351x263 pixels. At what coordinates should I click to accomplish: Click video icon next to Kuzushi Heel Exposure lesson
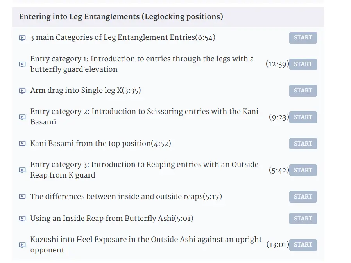click(22, 245)
